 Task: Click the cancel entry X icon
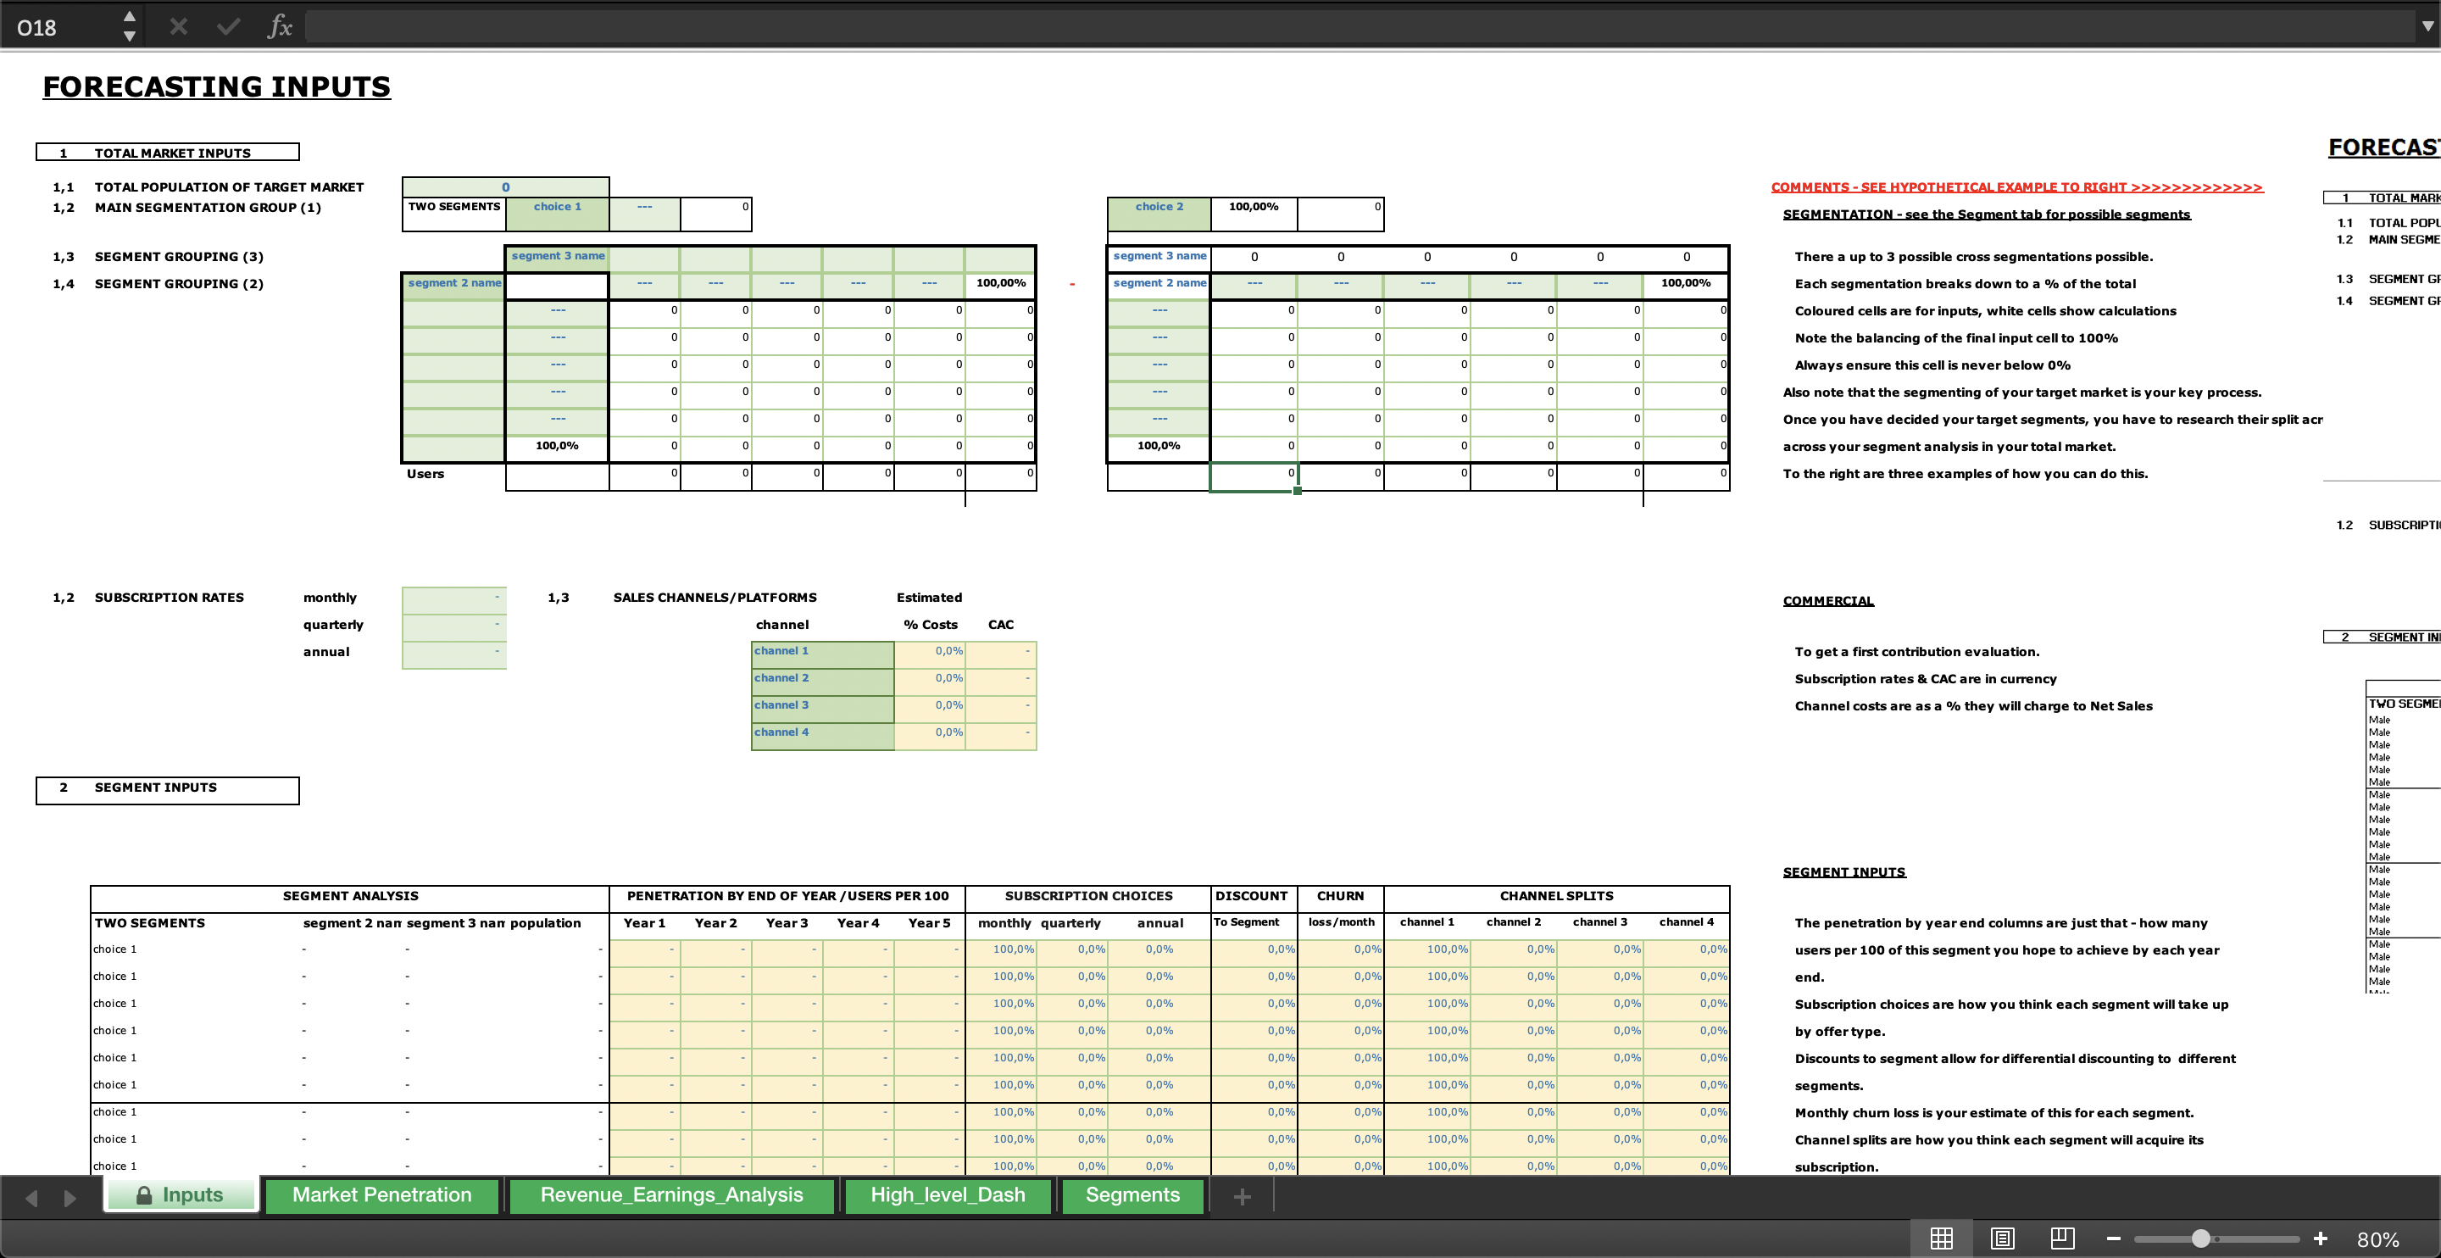coord(178,26)
